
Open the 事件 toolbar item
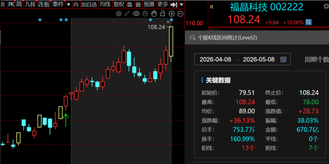58,4
